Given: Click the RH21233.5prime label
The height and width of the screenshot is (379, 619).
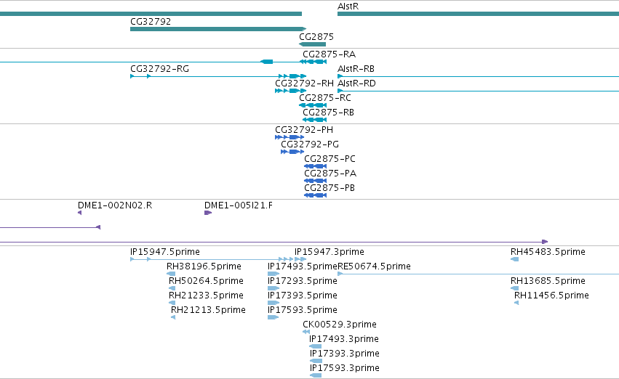Looking at the screenshot, I should [206, 296].
